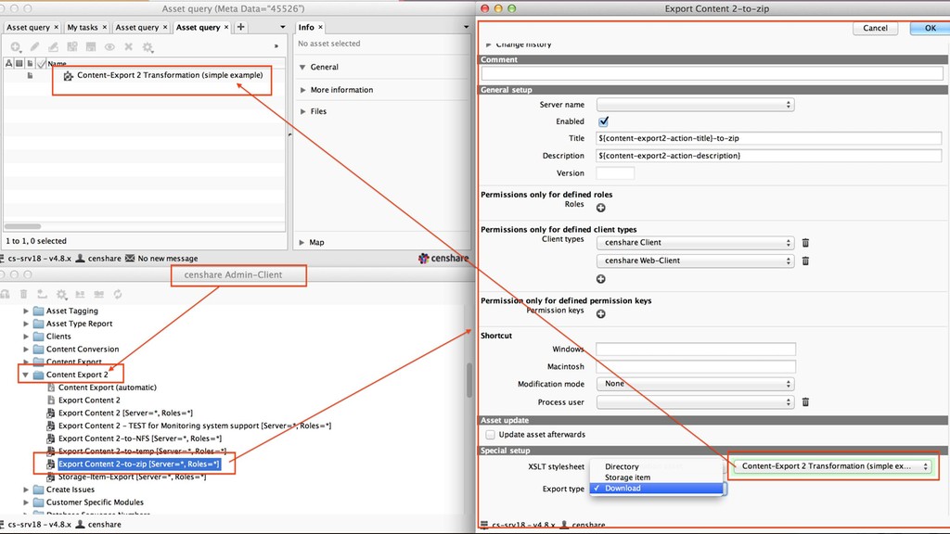
Task: Switch to the My tasks tab
Action: tap(84, 27)
